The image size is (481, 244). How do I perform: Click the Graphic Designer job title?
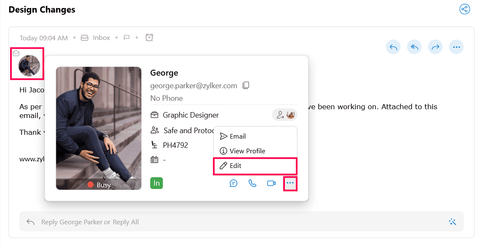click(191, 115)
